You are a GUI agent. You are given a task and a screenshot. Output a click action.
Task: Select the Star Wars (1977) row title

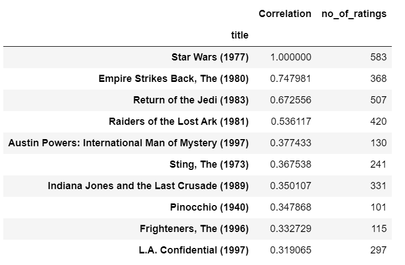[210, 57]
